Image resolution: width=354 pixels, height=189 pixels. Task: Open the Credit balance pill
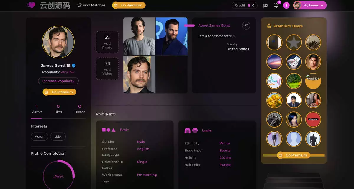(x=245, y=5)
